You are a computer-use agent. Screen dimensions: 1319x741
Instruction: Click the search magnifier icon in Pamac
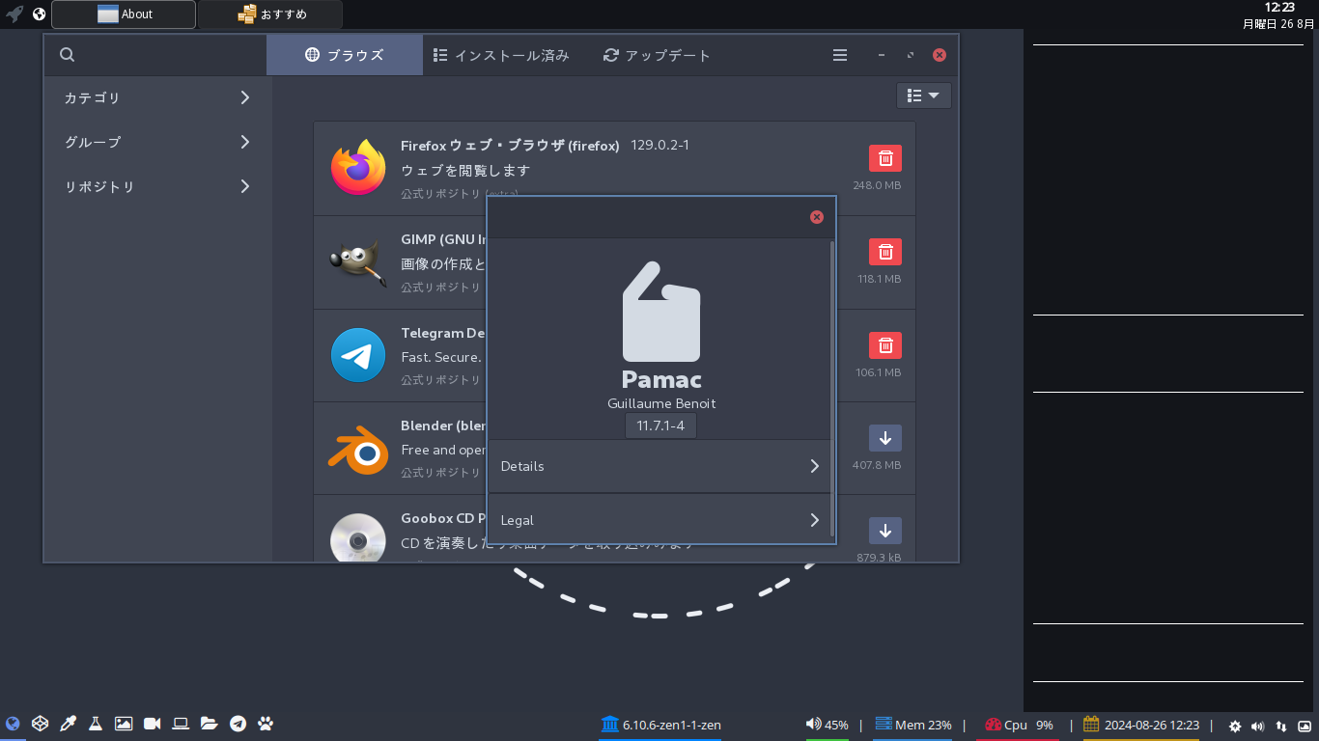click(67, 55)
